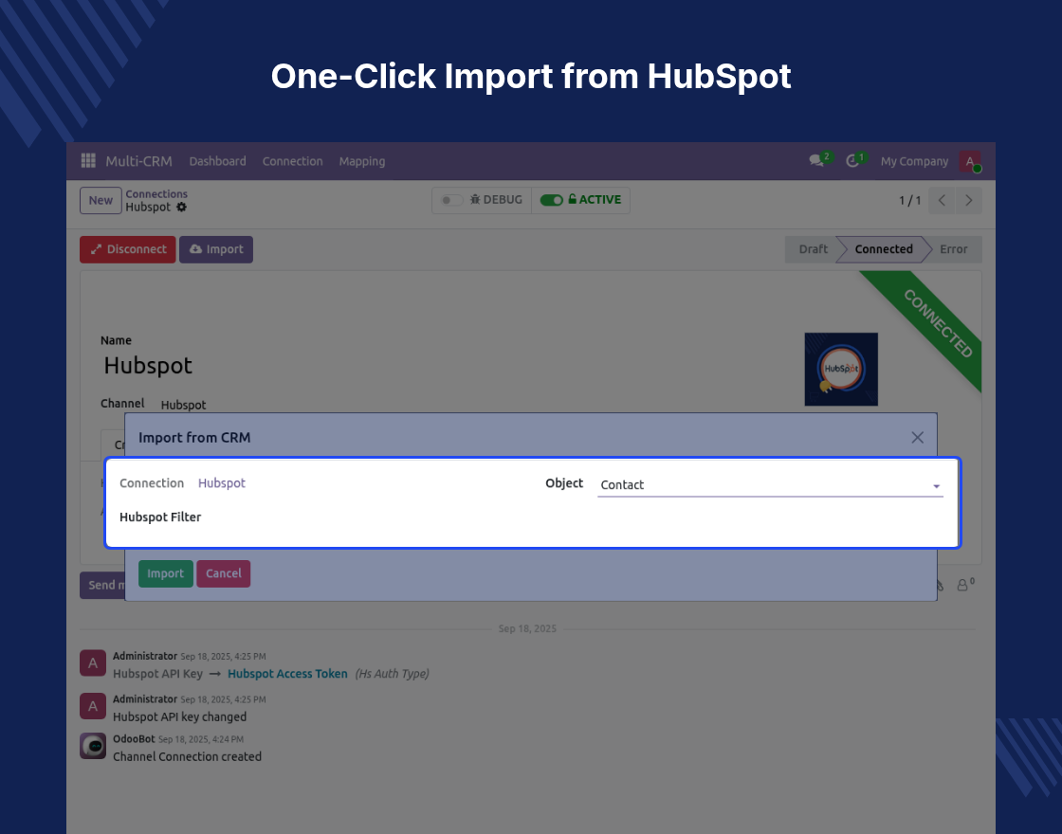Image resolution: width=1062 pixels, height=834 pixels.
Task: Click the Hubspot name field
Action: tap(148, 366)
